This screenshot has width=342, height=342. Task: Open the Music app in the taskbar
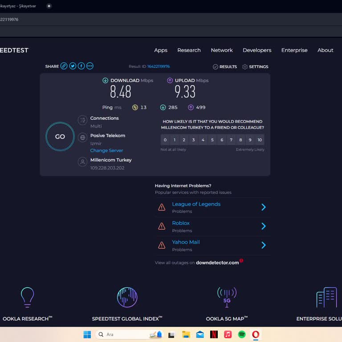228,334
